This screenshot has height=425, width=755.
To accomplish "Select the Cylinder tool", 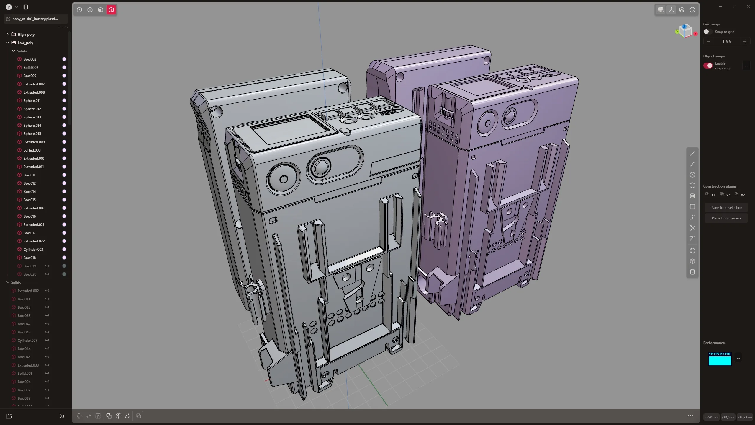I will tap(692, 272).
